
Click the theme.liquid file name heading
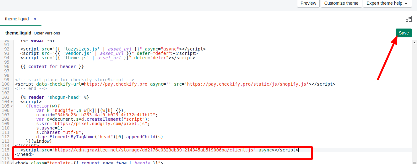click(18, 33)
